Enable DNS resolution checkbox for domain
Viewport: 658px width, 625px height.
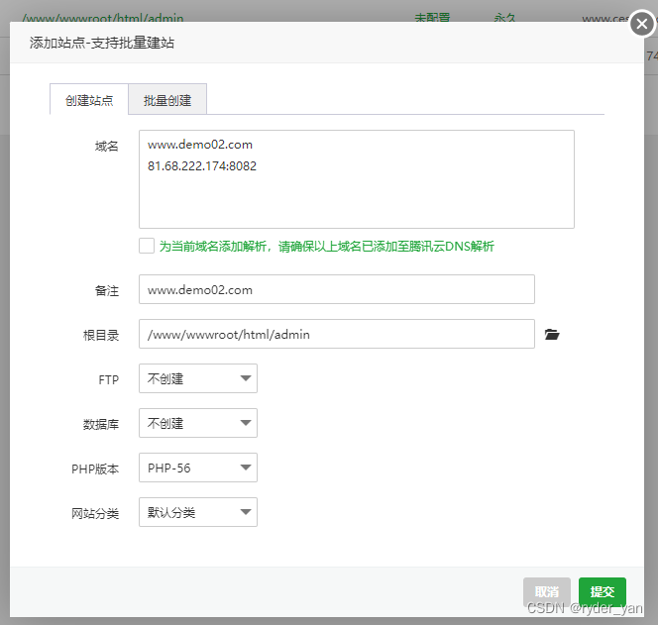click(x=147, y=246)
